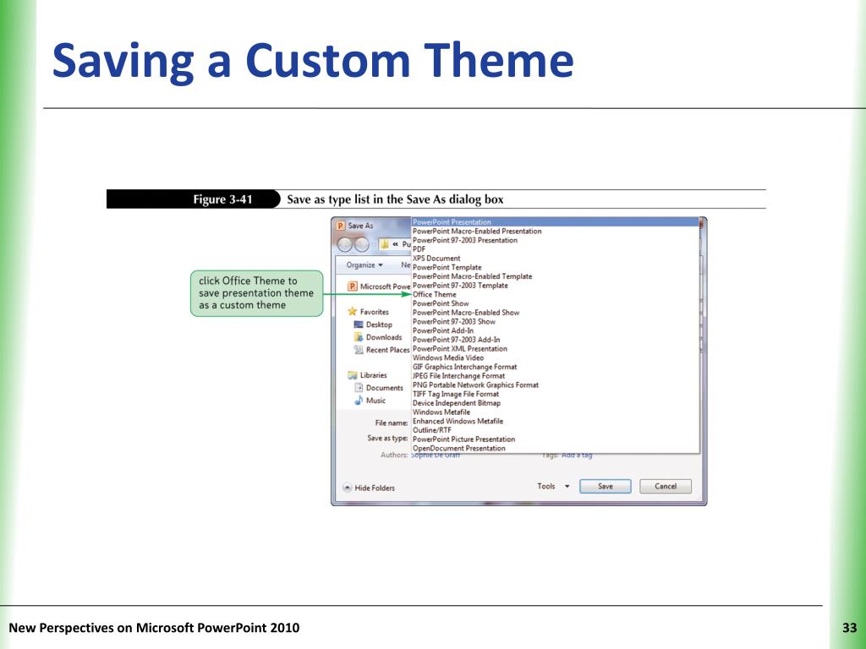Open Microsoft PowerPoint in navigation pane
The height and width of the screenshot is (649, 866).
click(380, 286)
